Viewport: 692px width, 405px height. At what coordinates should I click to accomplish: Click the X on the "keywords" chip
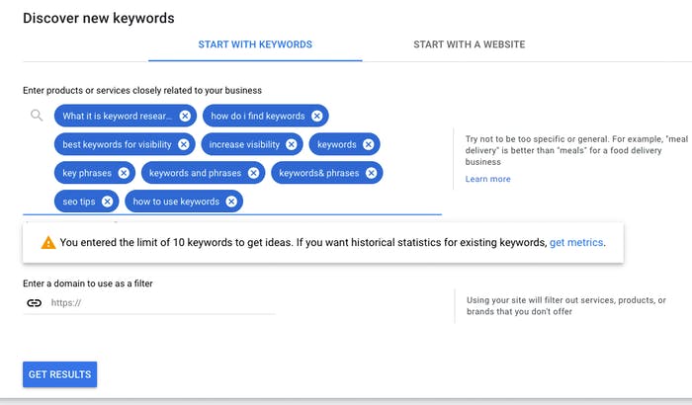point(368,144)
